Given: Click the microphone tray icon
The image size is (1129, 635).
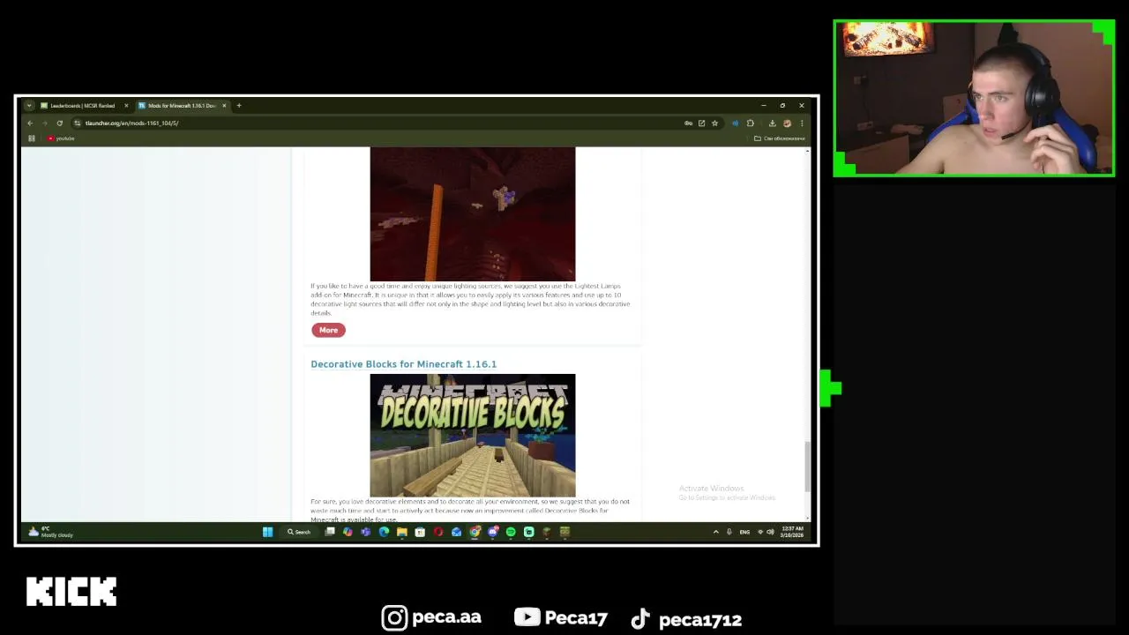Looking at the screenshot, I should [x=729, y=532].
